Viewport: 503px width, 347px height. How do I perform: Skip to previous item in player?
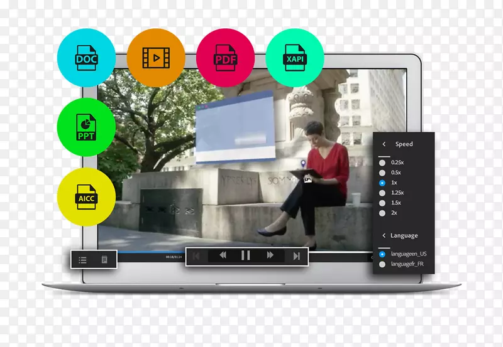click(x=196, y=256)
